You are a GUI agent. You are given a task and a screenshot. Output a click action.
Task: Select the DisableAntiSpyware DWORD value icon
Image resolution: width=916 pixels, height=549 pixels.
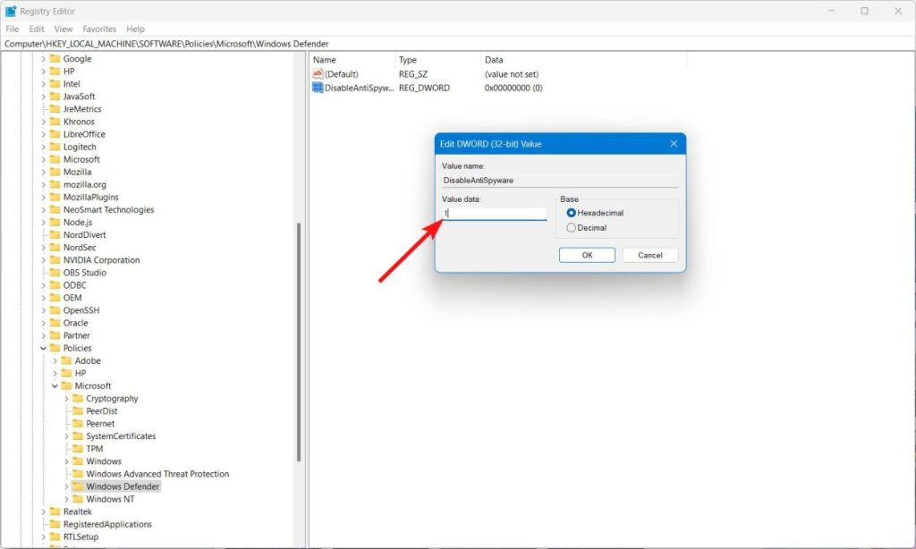(318, 88)
